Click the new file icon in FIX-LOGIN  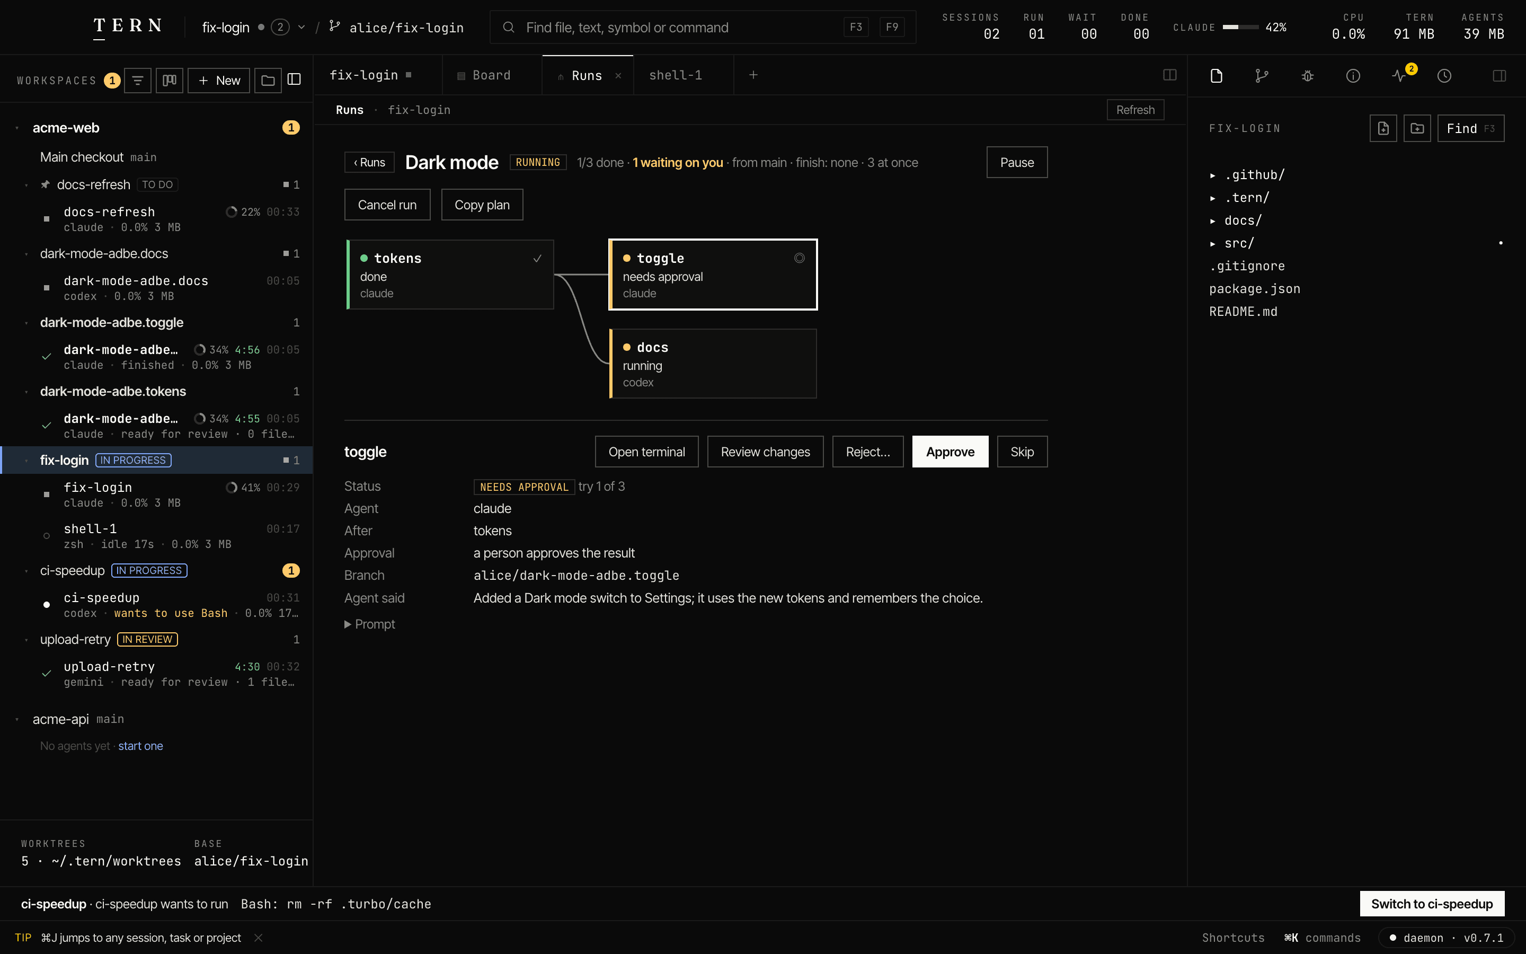pyautogui.click(x=1383, y=128)
